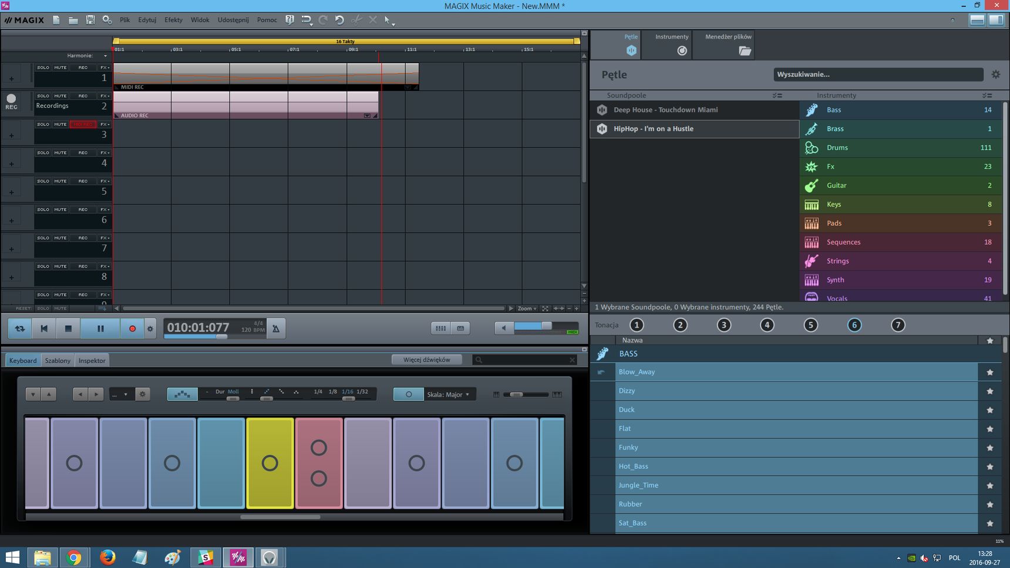Select the Drums instrument category
The width and height of the screenshot is (1010, 568).
click(901, 148)
